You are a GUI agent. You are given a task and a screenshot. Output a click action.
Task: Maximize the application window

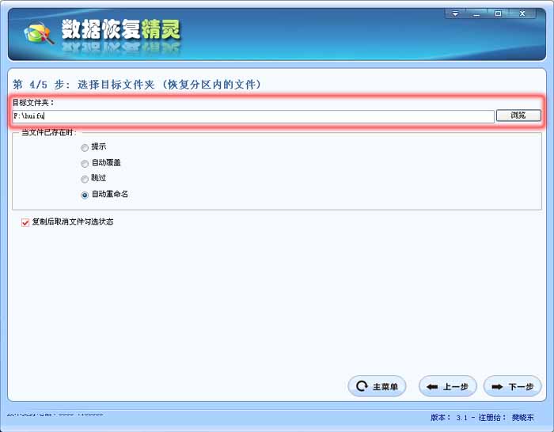pos(498,13)
